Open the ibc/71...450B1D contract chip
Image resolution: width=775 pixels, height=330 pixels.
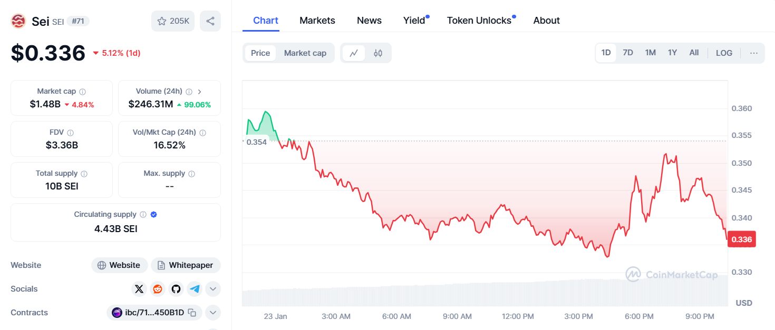[154, 313]
